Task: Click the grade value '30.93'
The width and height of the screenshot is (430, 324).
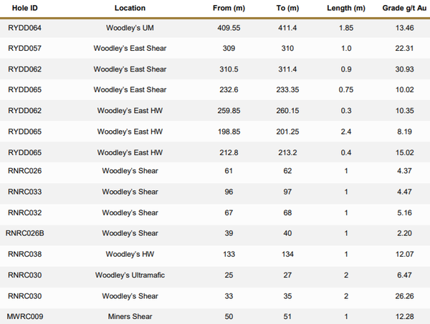Action: 404,69
